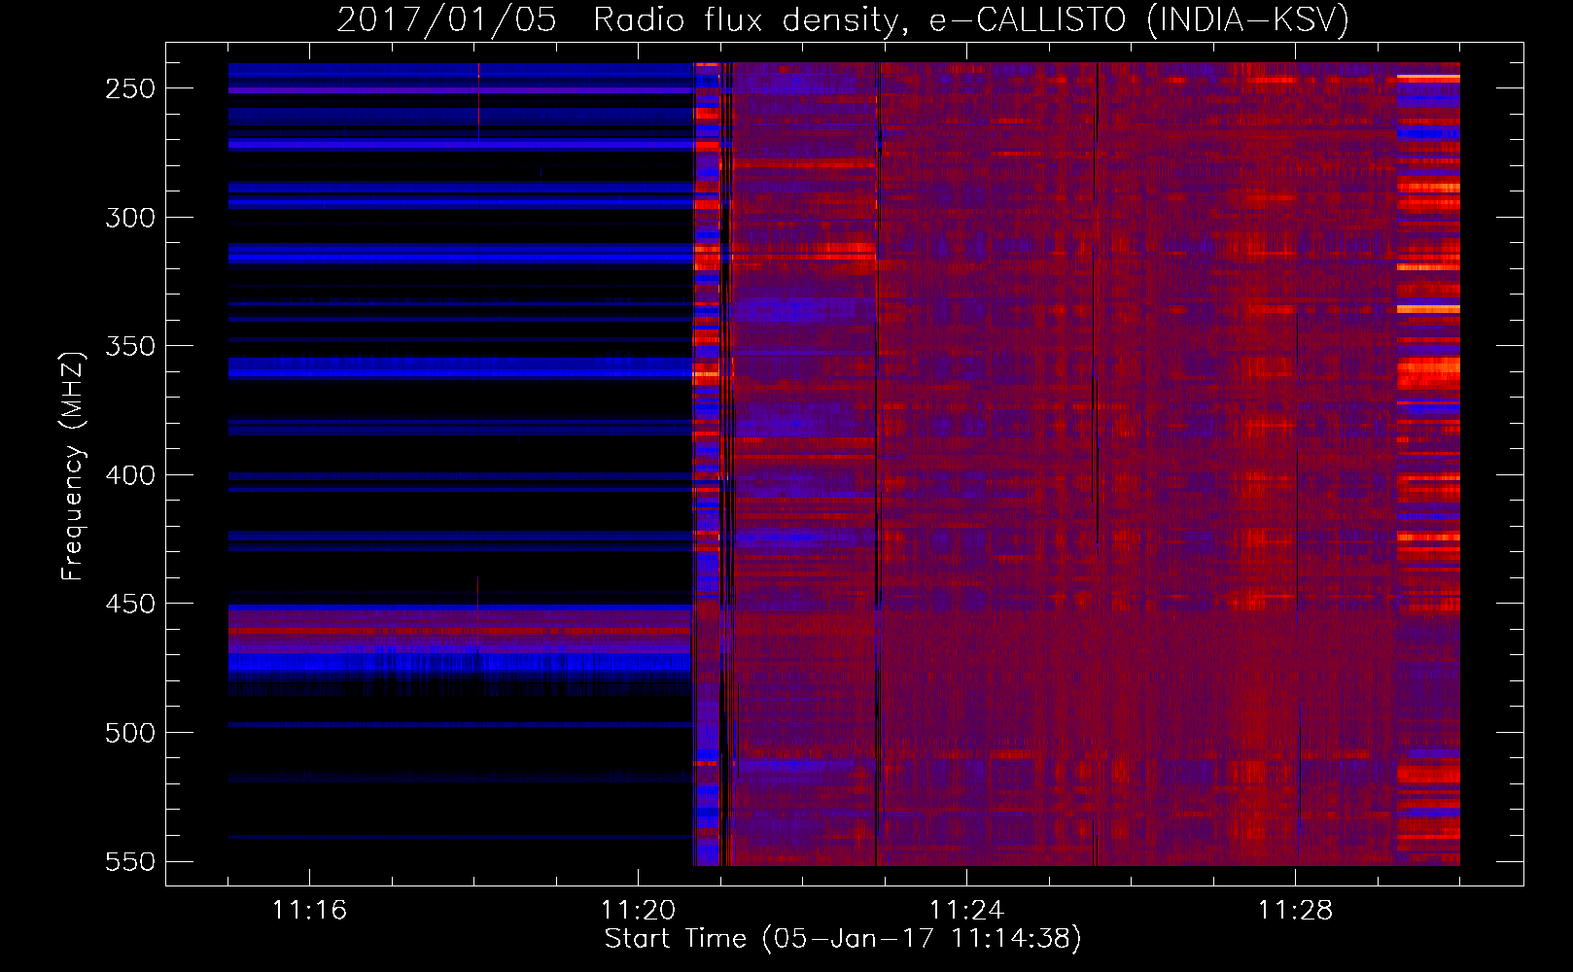Click the 'Start Time (05-Jan-17 11:14:38)' label
Viewport: 1573px width, 972px height.
tap(843, 939)
